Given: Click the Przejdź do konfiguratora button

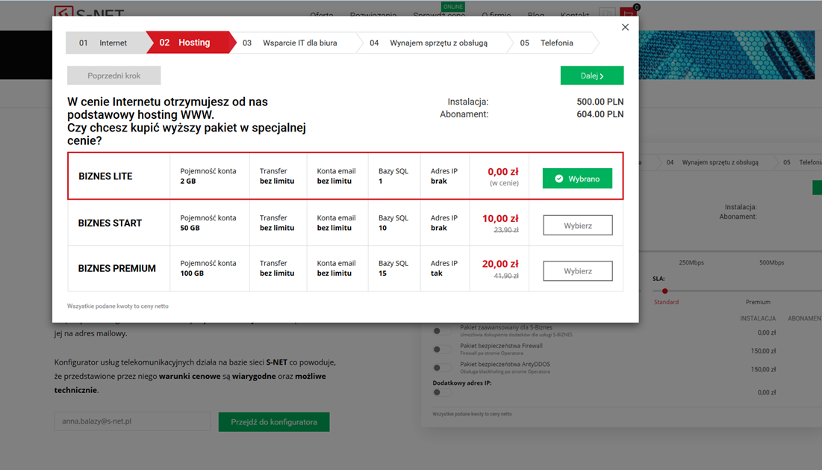Looking at the screenshot, I should coord(274,421).
